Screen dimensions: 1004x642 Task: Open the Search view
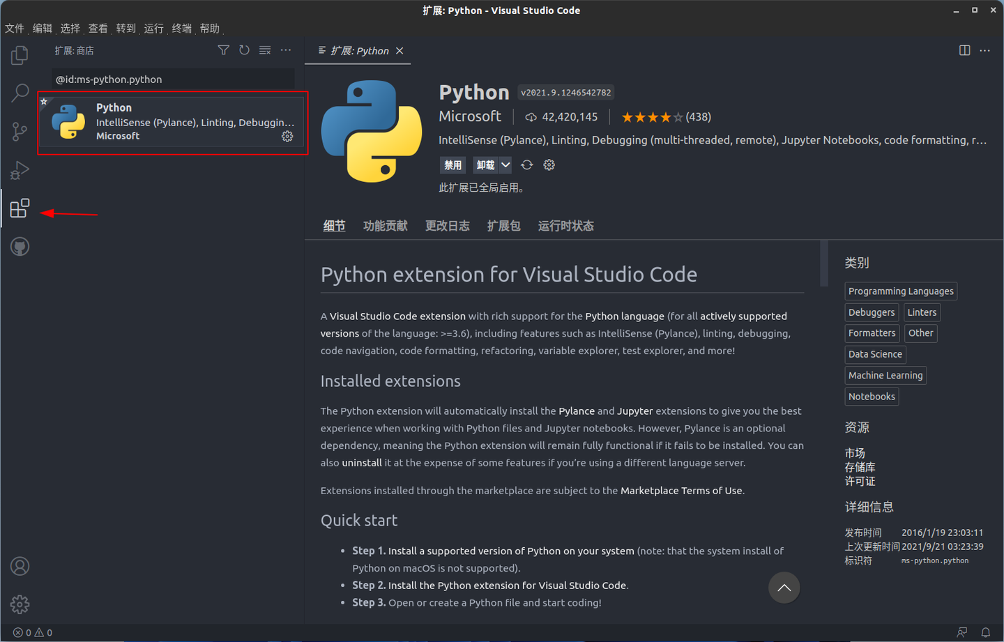point(20,93)
